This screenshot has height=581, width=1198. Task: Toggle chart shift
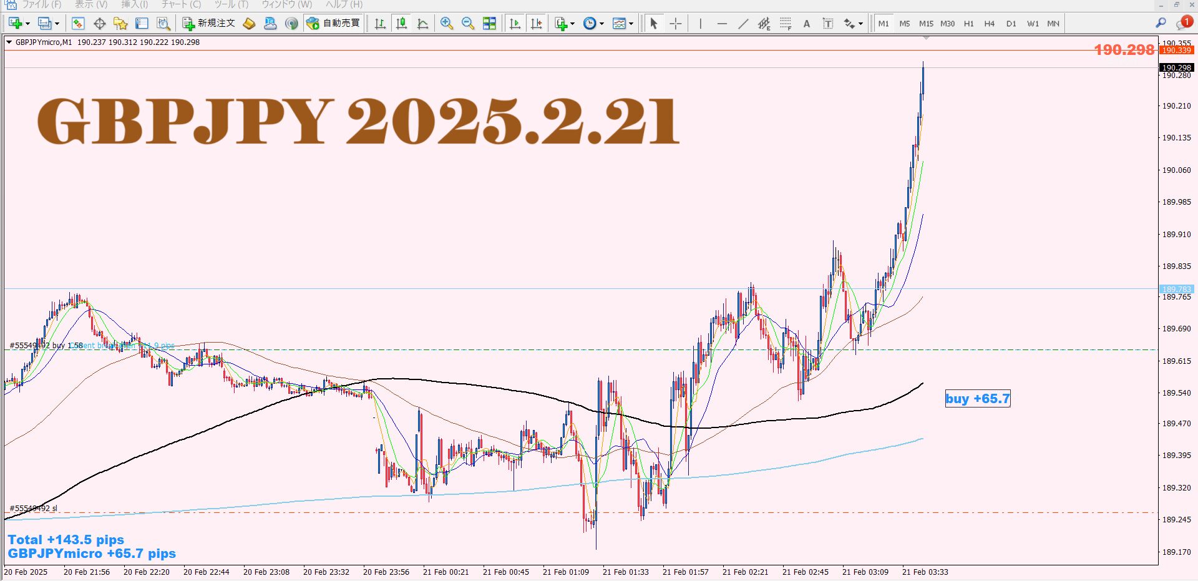coord(536,24)
